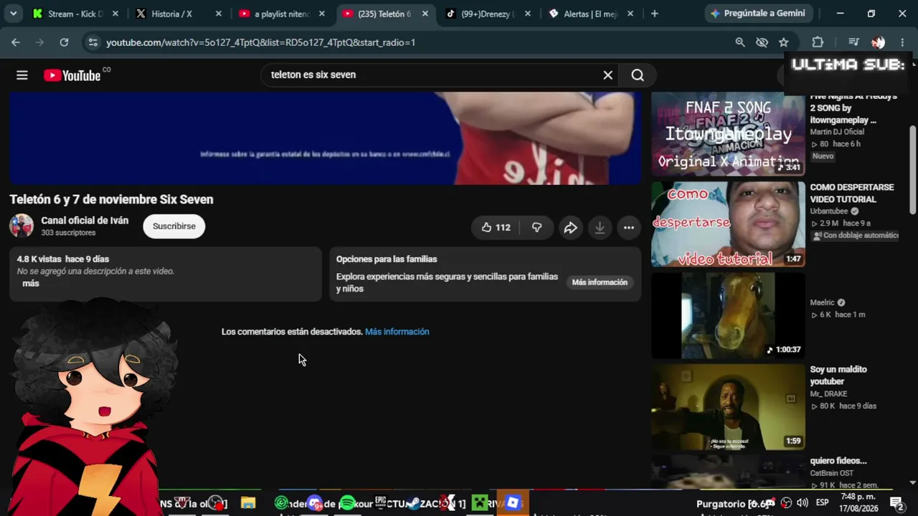This screenshot has width=918, height=516.
Task: Open the 'Soy un maldito youtuber' title
Action: [x=838, y=376]
